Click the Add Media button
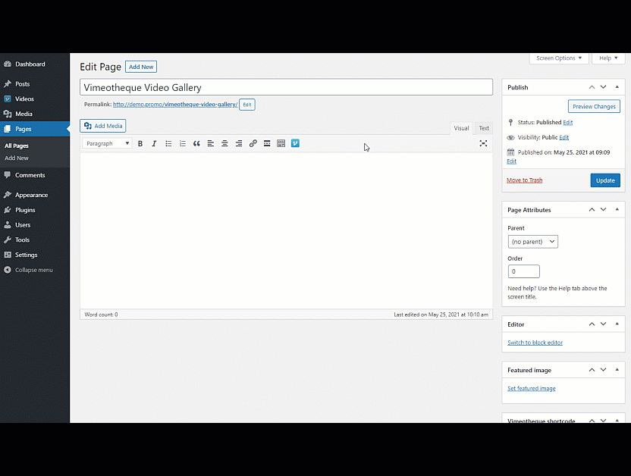 coord(103,126)
